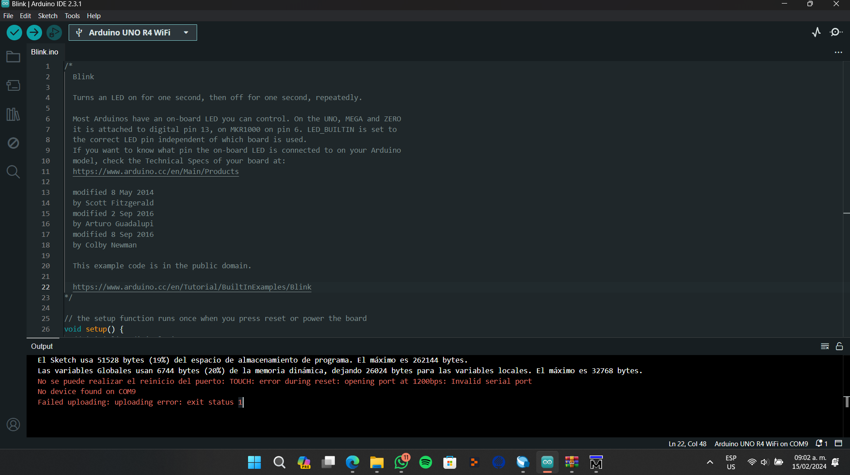Start Debugging with the debug icon
This screenshot has width=850, height=475.
pyautogui.click(x=54, y=32)
